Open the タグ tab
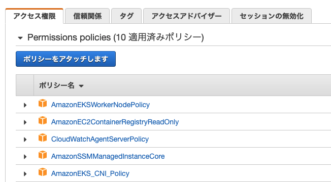The width and height of the screenshot is (331, 182). point(126,16)
